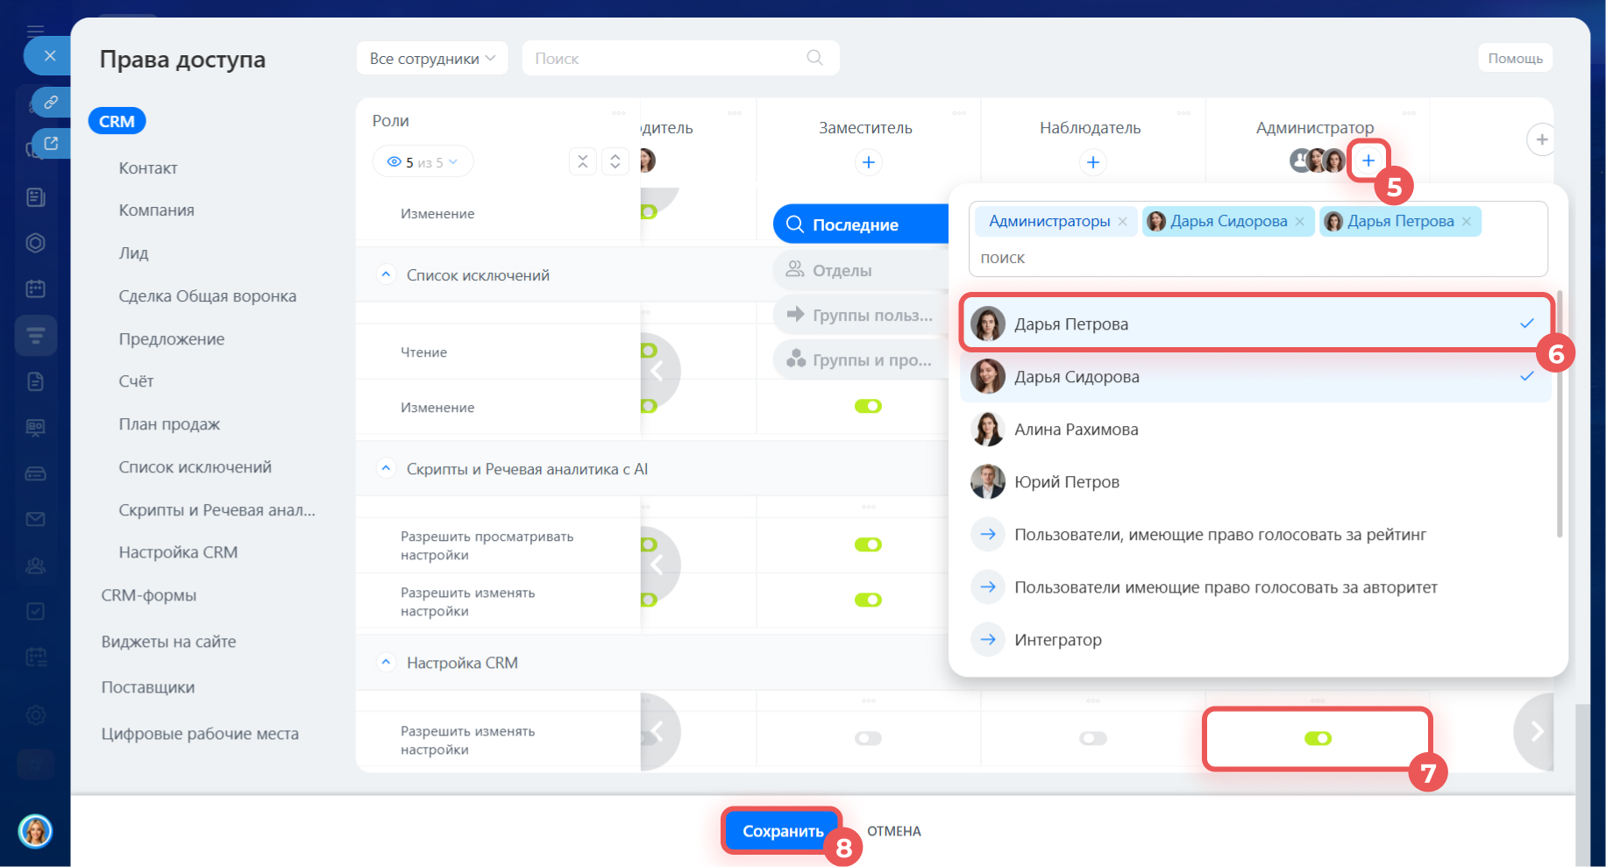Remove the Администраторы tag from selection
This screenshot has height=867, width=1606.
1123,222
